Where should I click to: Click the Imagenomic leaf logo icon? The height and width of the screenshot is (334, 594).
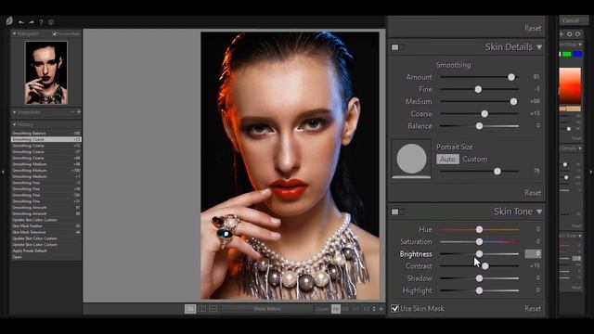point(9,21)
